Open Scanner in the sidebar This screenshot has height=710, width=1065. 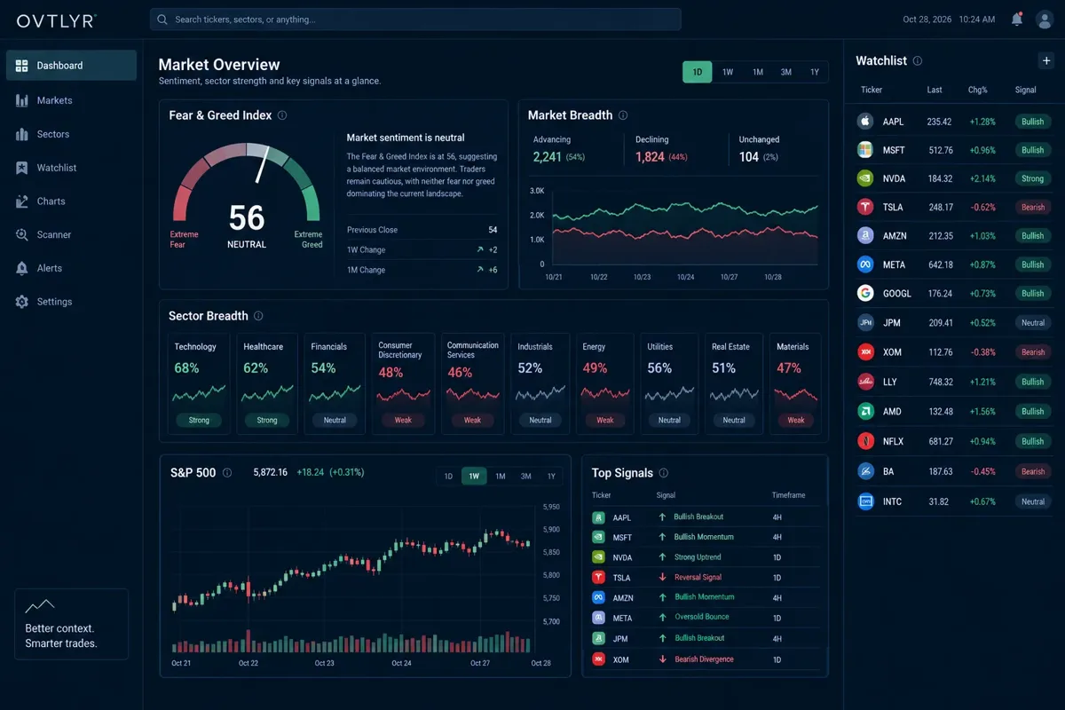click(71, 234)
